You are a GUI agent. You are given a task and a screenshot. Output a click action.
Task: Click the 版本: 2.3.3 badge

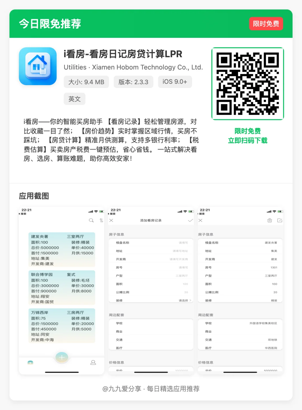pos(133,82)
